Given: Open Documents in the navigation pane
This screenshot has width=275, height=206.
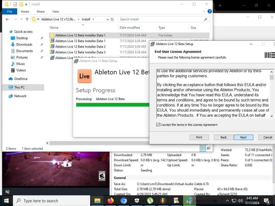Looking at the screenshot, I should 24,51.
